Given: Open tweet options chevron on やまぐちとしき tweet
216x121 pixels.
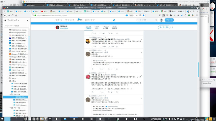Looking at the screenshot, I should click(x=141, y=75).
